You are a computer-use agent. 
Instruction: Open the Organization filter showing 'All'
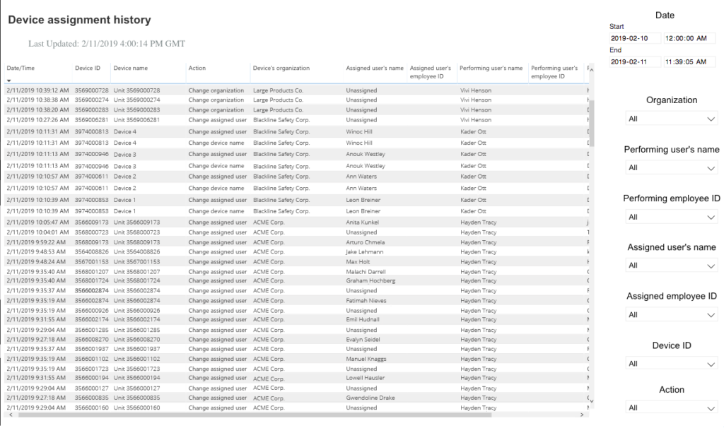670,118
